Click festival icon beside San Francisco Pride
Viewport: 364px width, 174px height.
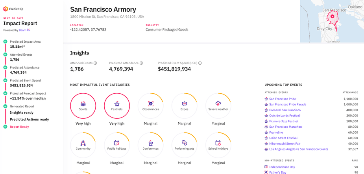pos(266,99)
